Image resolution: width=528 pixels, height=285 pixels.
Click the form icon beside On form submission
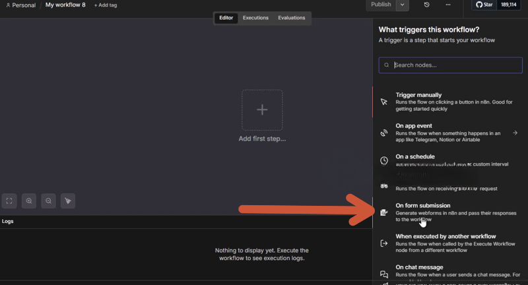coord(384,212)
